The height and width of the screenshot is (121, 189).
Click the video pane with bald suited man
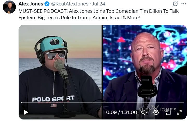tap(145, 72)
